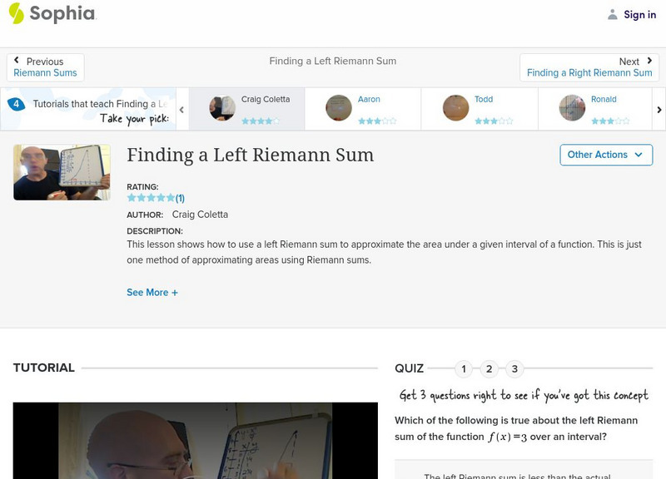Click the blue "4" tutorials badge
Viewport: 666px width, 479px height.
pyautogui.click(x=14, y=102)
